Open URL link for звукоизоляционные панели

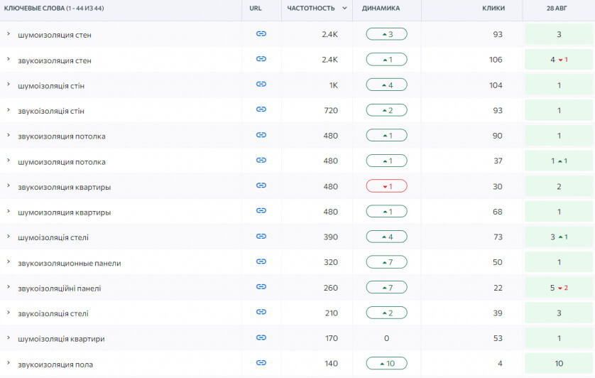[x=261, y=261]
